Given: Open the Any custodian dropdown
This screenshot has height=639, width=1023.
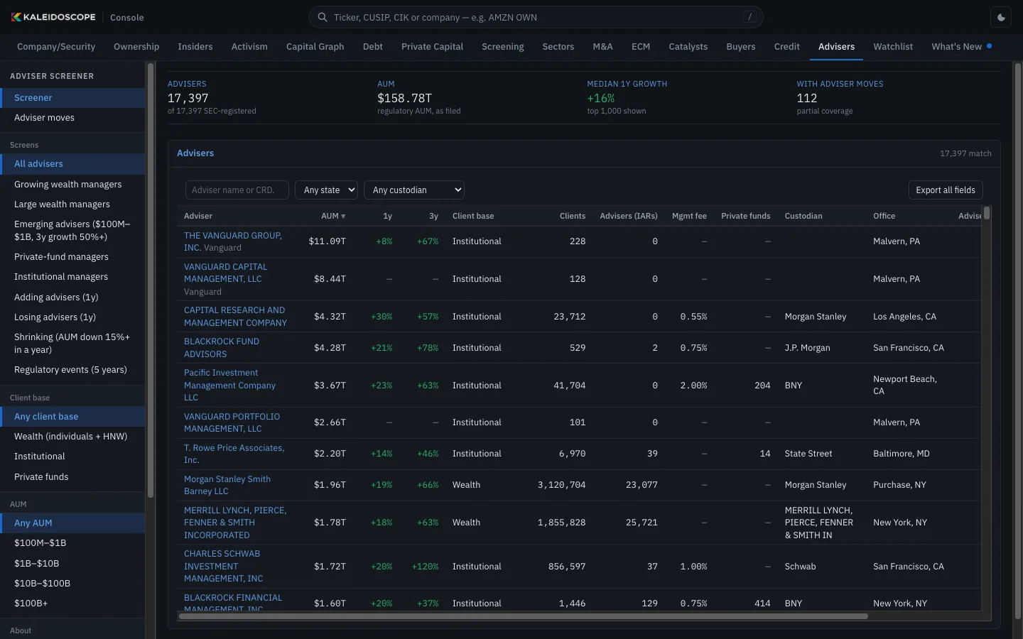Looking at the screenshot, I should pos(414,190).
